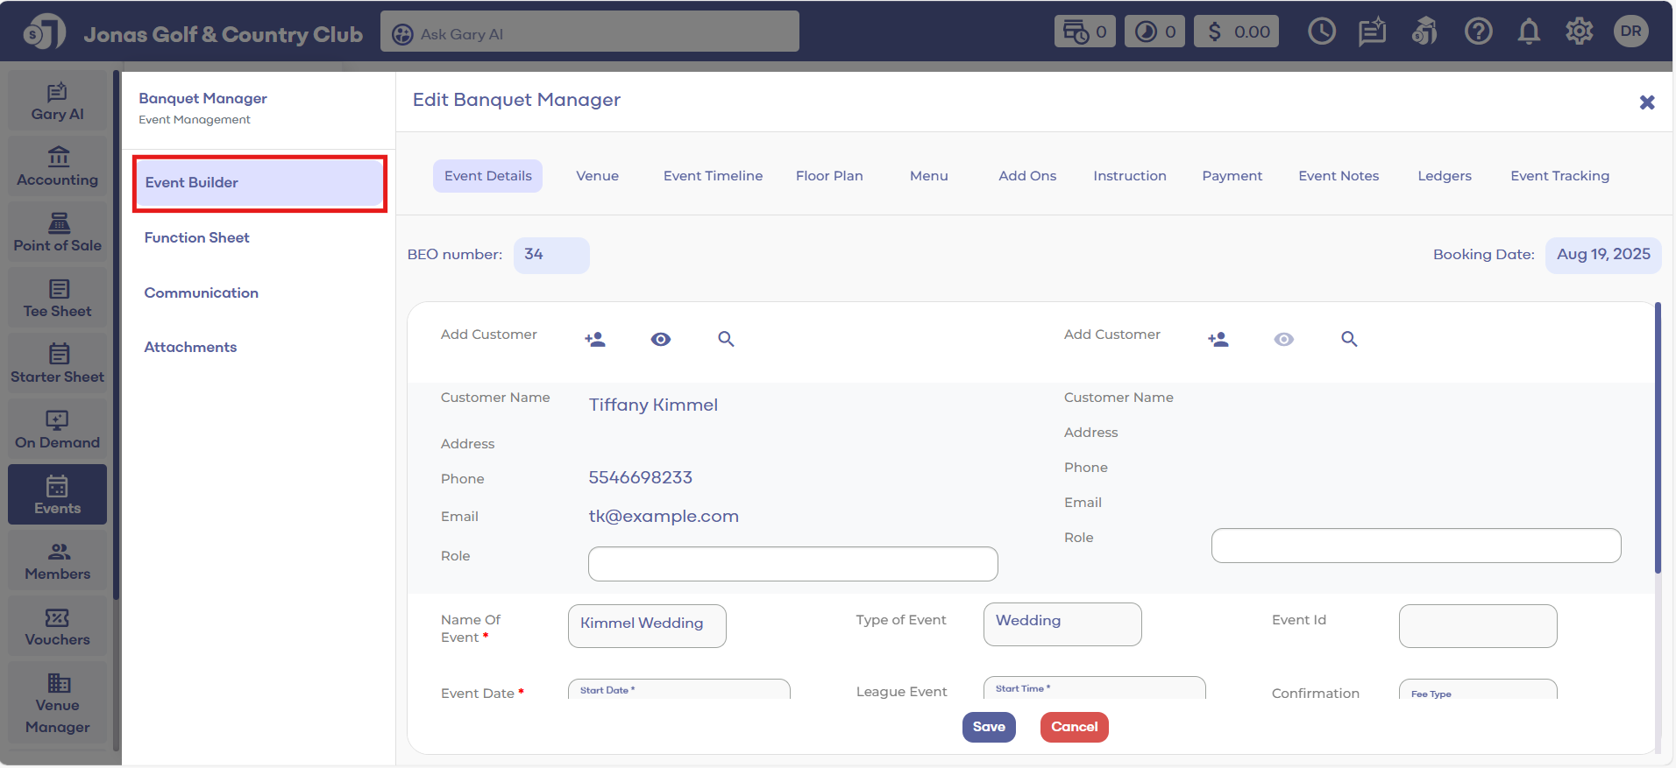Toggle the second customer eye icon
This screenshot has width=1676, height=768.
[x=1283, y=340]
